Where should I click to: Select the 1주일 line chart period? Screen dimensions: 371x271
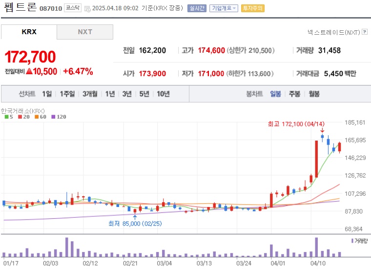(x=67, y=94)
